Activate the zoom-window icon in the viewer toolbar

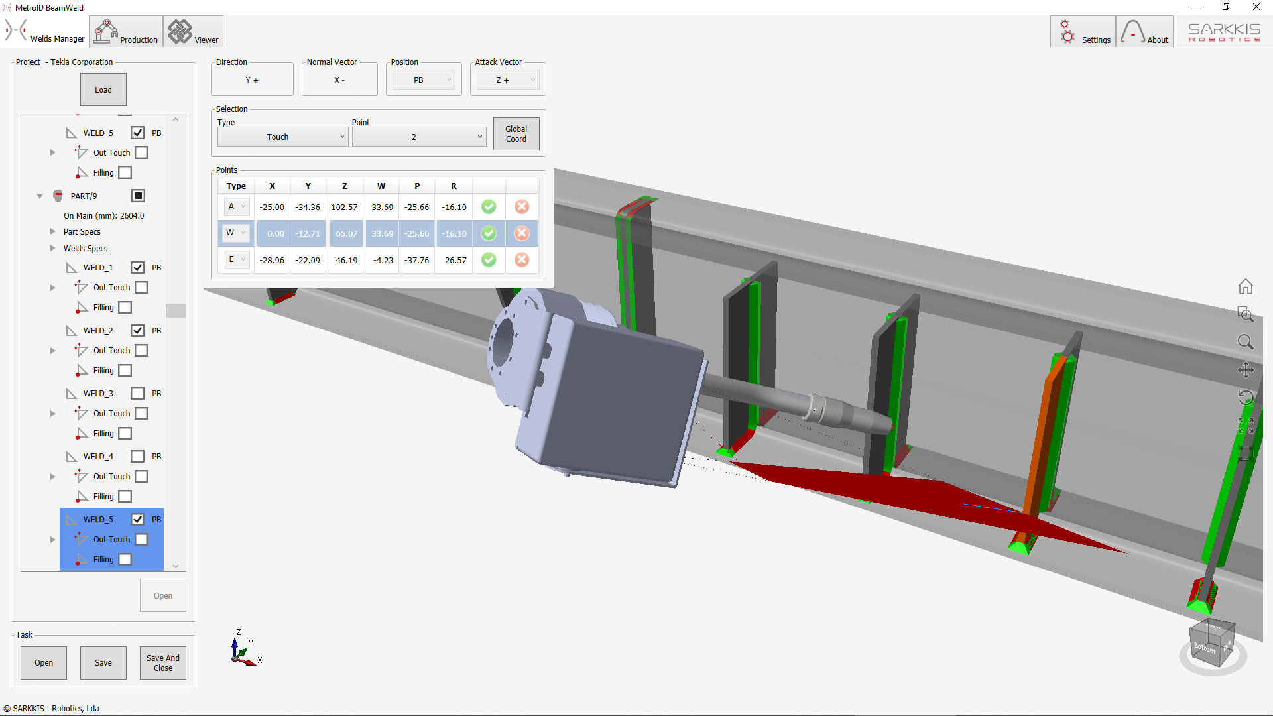pyautogui.click(x=1245, y=314)
